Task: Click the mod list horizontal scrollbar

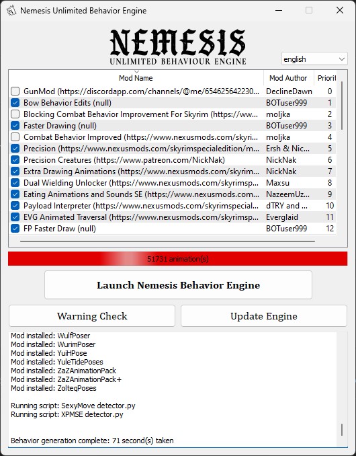Action: click(x=167, y=241)
